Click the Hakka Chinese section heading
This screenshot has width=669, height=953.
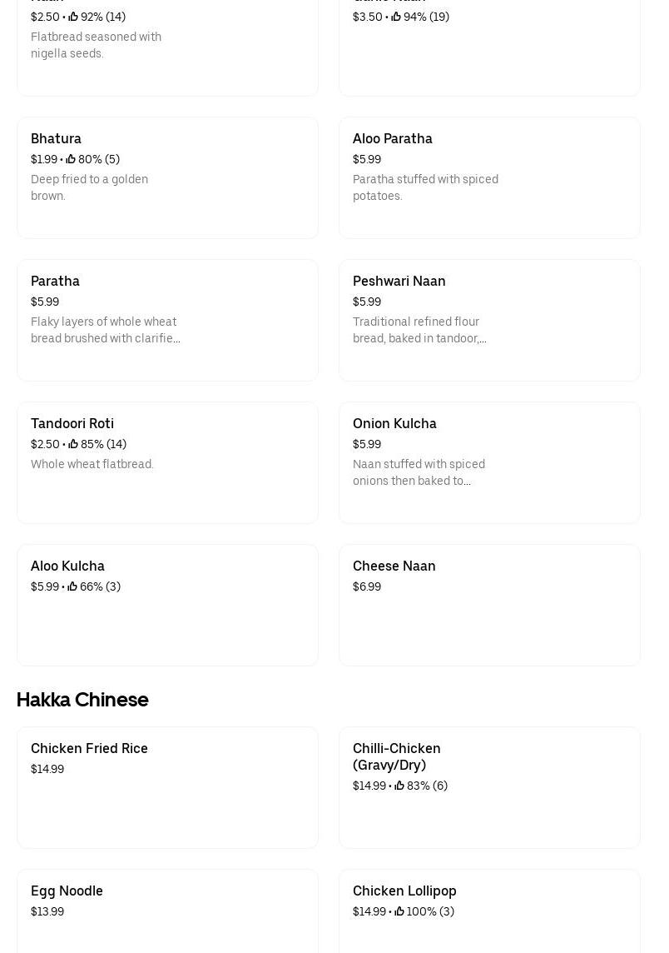pyautogui.click(x=82, y=700)
